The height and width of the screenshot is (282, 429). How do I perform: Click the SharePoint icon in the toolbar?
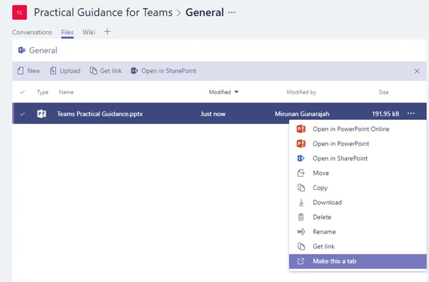[134, 70]
